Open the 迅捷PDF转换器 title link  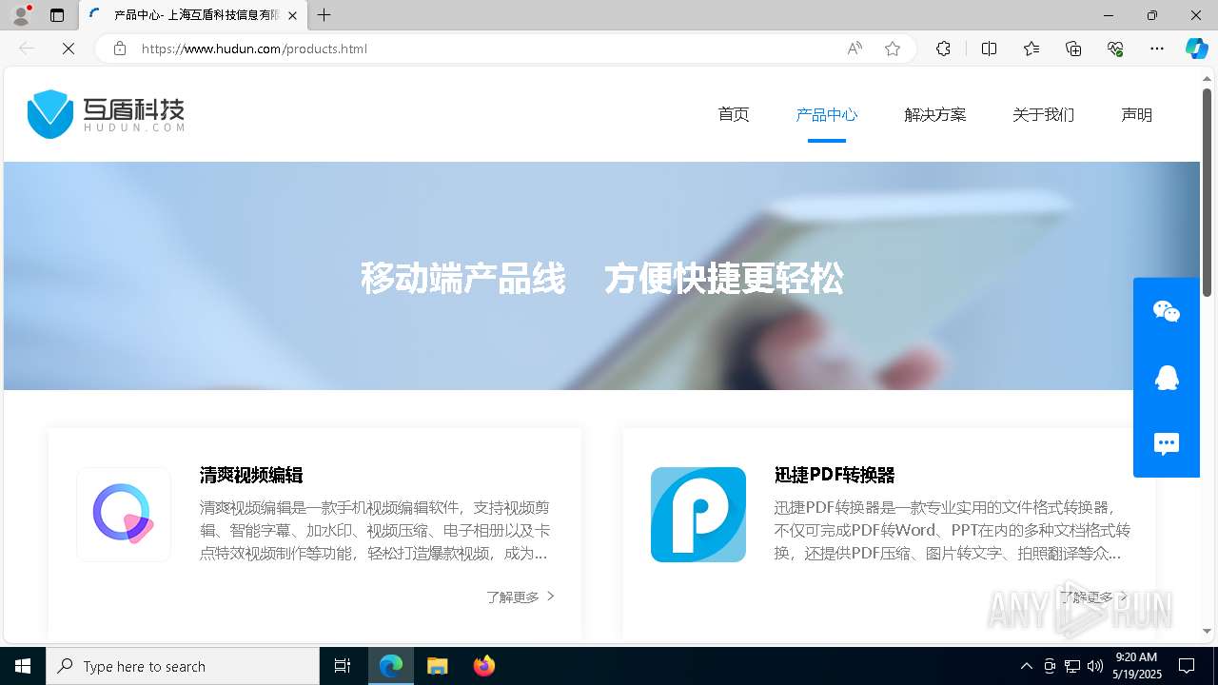coord(835,475)
